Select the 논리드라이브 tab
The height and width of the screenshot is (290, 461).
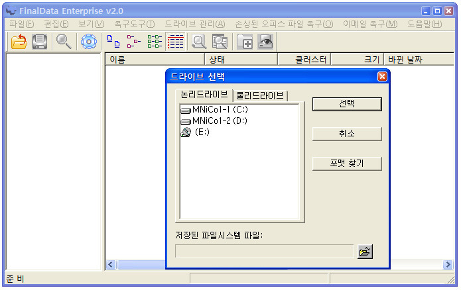click(204, 95)
